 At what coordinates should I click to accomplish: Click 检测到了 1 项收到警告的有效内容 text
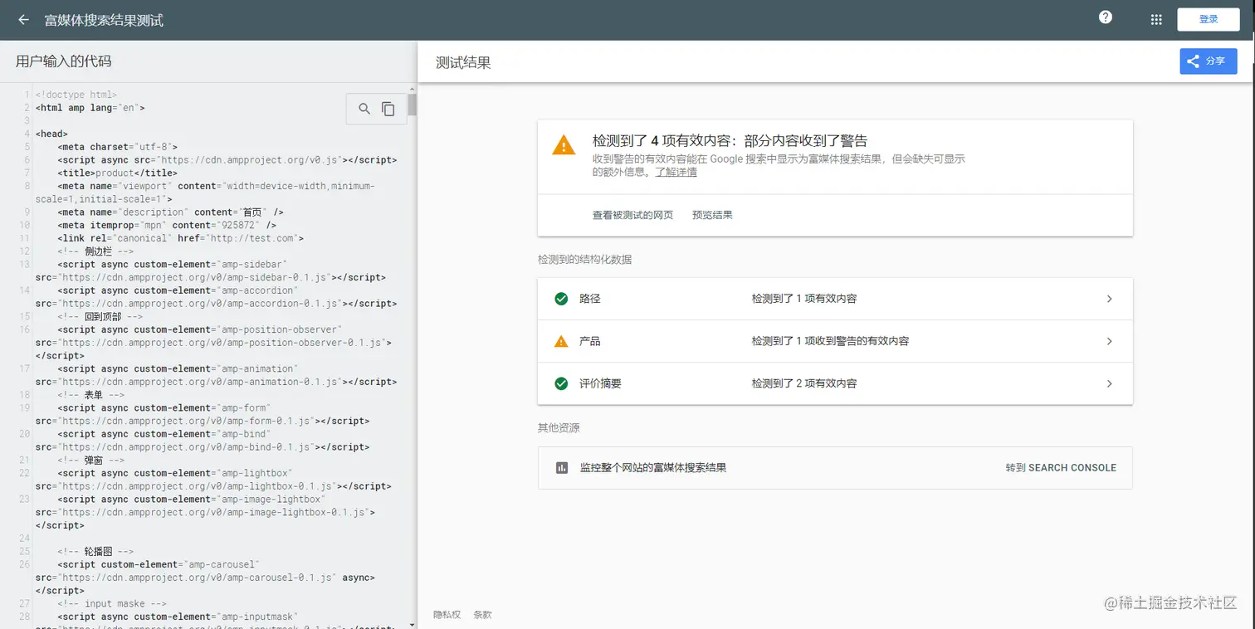(830, 341)
